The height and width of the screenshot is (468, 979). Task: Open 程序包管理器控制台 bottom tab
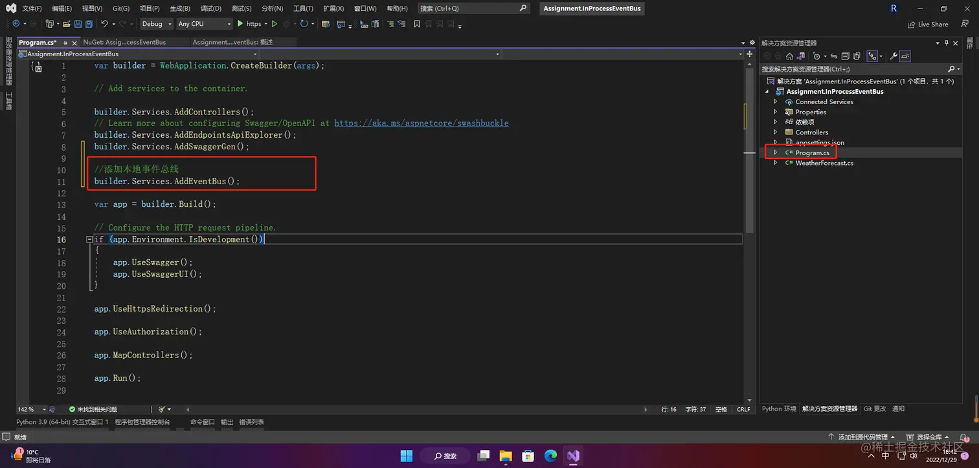[142, 421]
